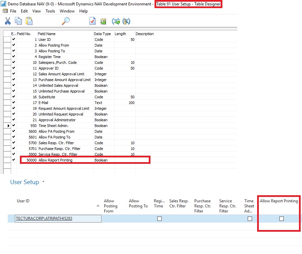Open the TECTURACORP\ATRIPATHI5283 user link

click(44, 219)
